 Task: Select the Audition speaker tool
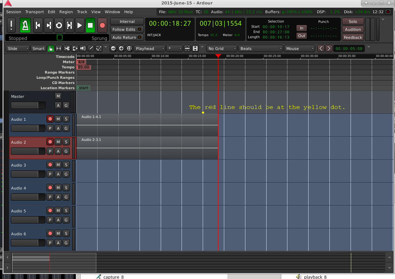83,49
